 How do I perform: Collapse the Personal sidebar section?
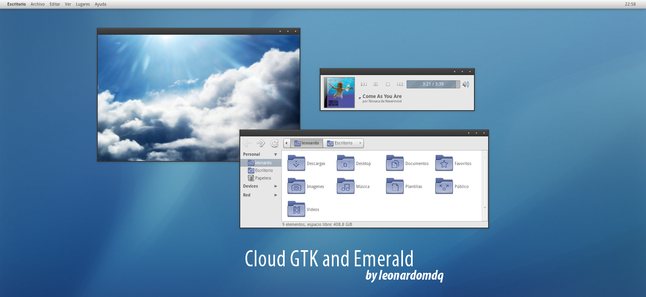tap(276, 155)
